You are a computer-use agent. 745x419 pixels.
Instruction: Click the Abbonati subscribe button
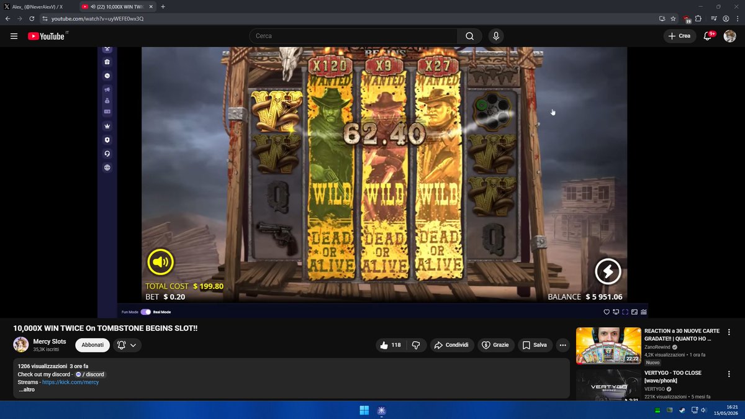93,345
